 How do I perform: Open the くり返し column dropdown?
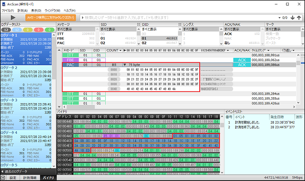coord(293,51)
